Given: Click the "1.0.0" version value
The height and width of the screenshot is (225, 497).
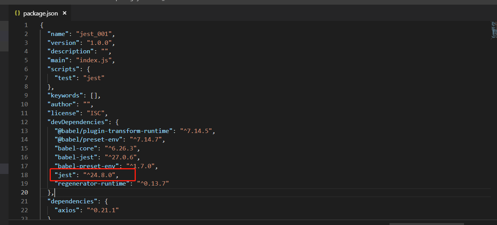Looking at the screenshot, I should [99, 43].
